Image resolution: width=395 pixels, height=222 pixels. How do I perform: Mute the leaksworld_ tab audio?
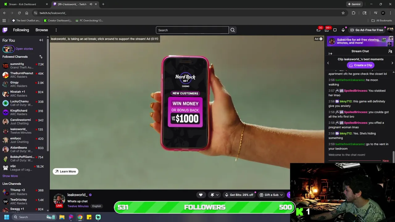pyautogui.click(x=91, y=4)
